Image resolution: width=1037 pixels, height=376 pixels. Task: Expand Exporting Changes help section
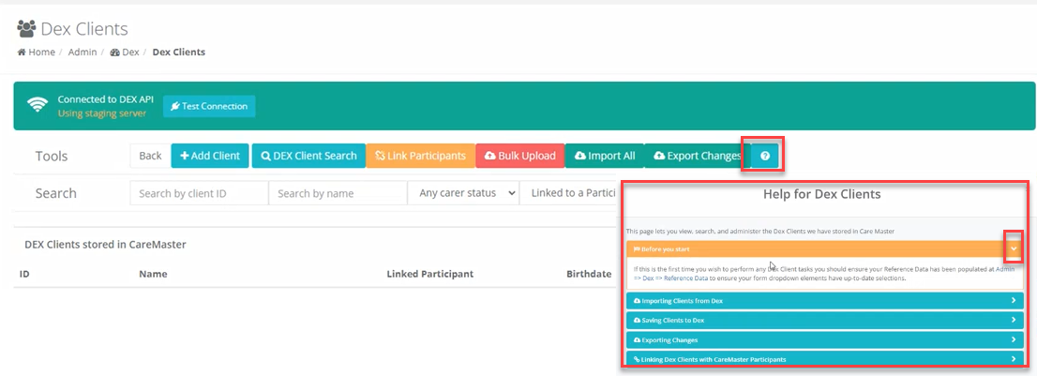click(825, 339)
